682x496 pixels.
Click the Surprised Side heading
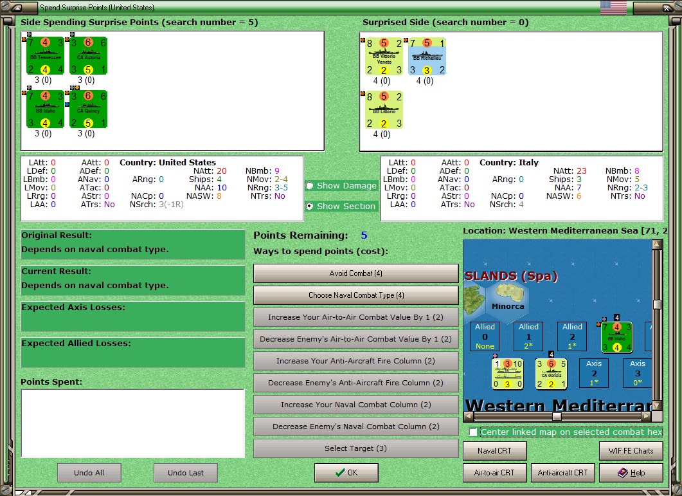point(445,23)
